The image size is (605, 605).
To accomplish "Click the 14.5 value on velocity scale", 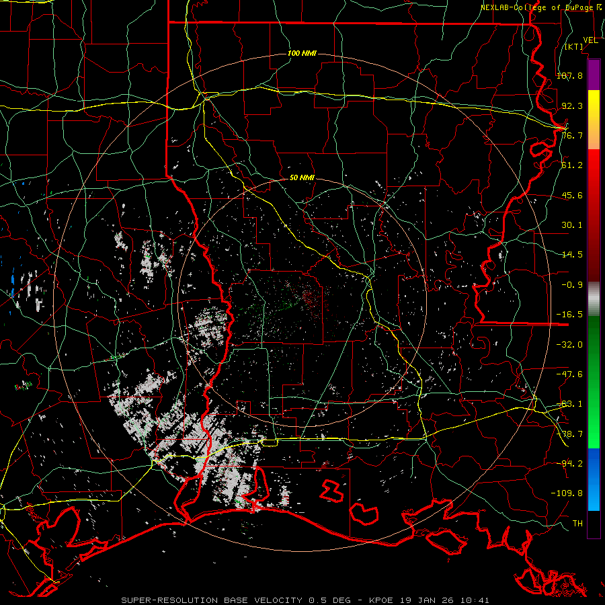I will pyautogui.click(x=572, y=255).
